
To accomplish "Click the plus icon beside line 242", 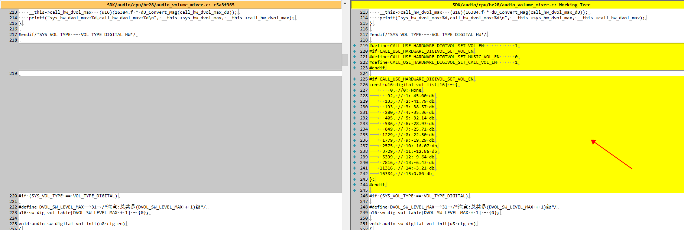I will point(354,174).
